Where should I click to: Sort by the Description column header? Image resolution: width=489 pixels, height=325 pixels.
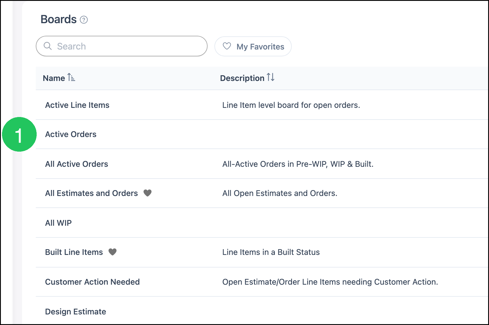(242, 78)
